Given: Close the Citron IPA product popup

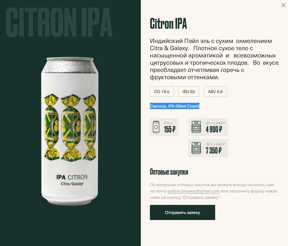Looking at the screenshot, I should point(283,5).
